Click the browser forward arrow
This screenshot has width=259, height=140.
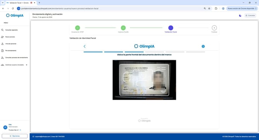[8, 8]
